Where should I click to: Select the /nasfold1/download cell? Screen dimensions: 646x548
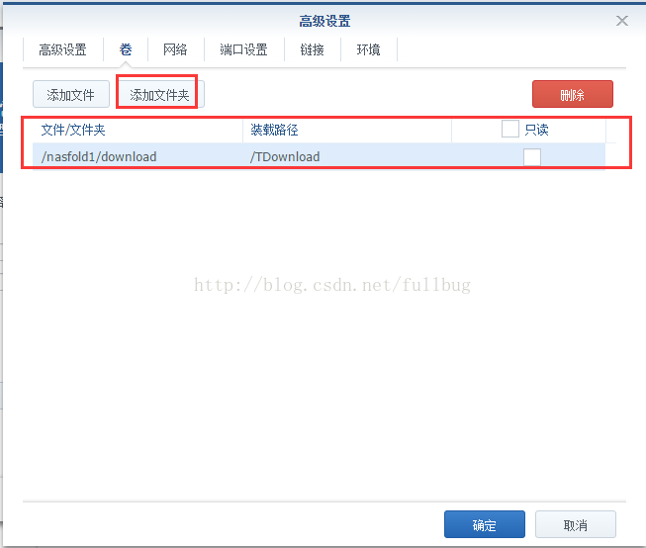(138, 156)
